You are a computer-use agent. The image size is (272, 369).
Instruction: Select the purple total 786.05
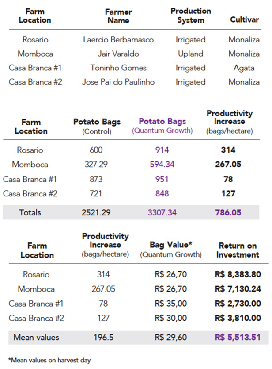(228, 213)
